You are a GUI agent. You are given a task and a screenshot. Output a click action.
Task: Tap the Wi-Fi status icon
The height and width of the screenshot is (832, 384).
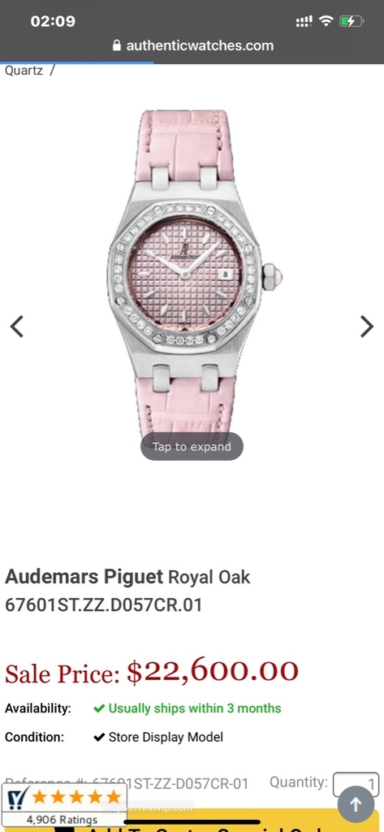pyautogui.click(x=326, y=21)
